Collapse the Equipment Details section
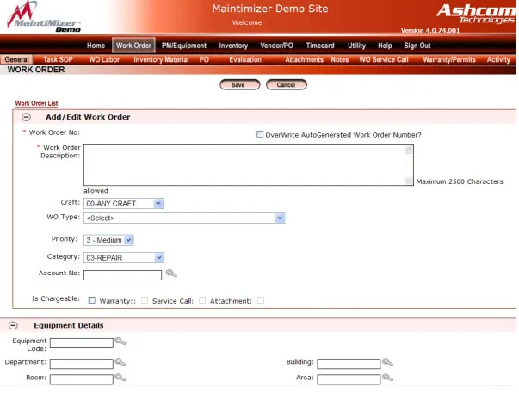This screenshot has width=519, height=412. click(x=13, y=325)
